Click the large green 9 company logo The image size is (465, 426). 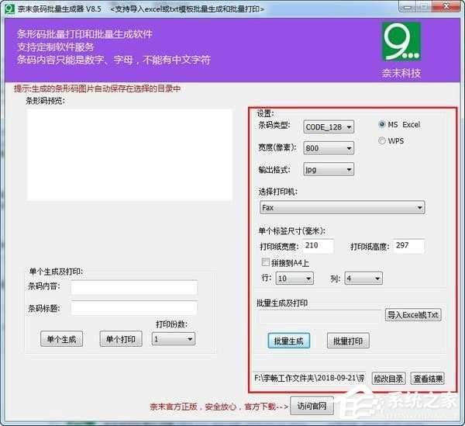401,41
